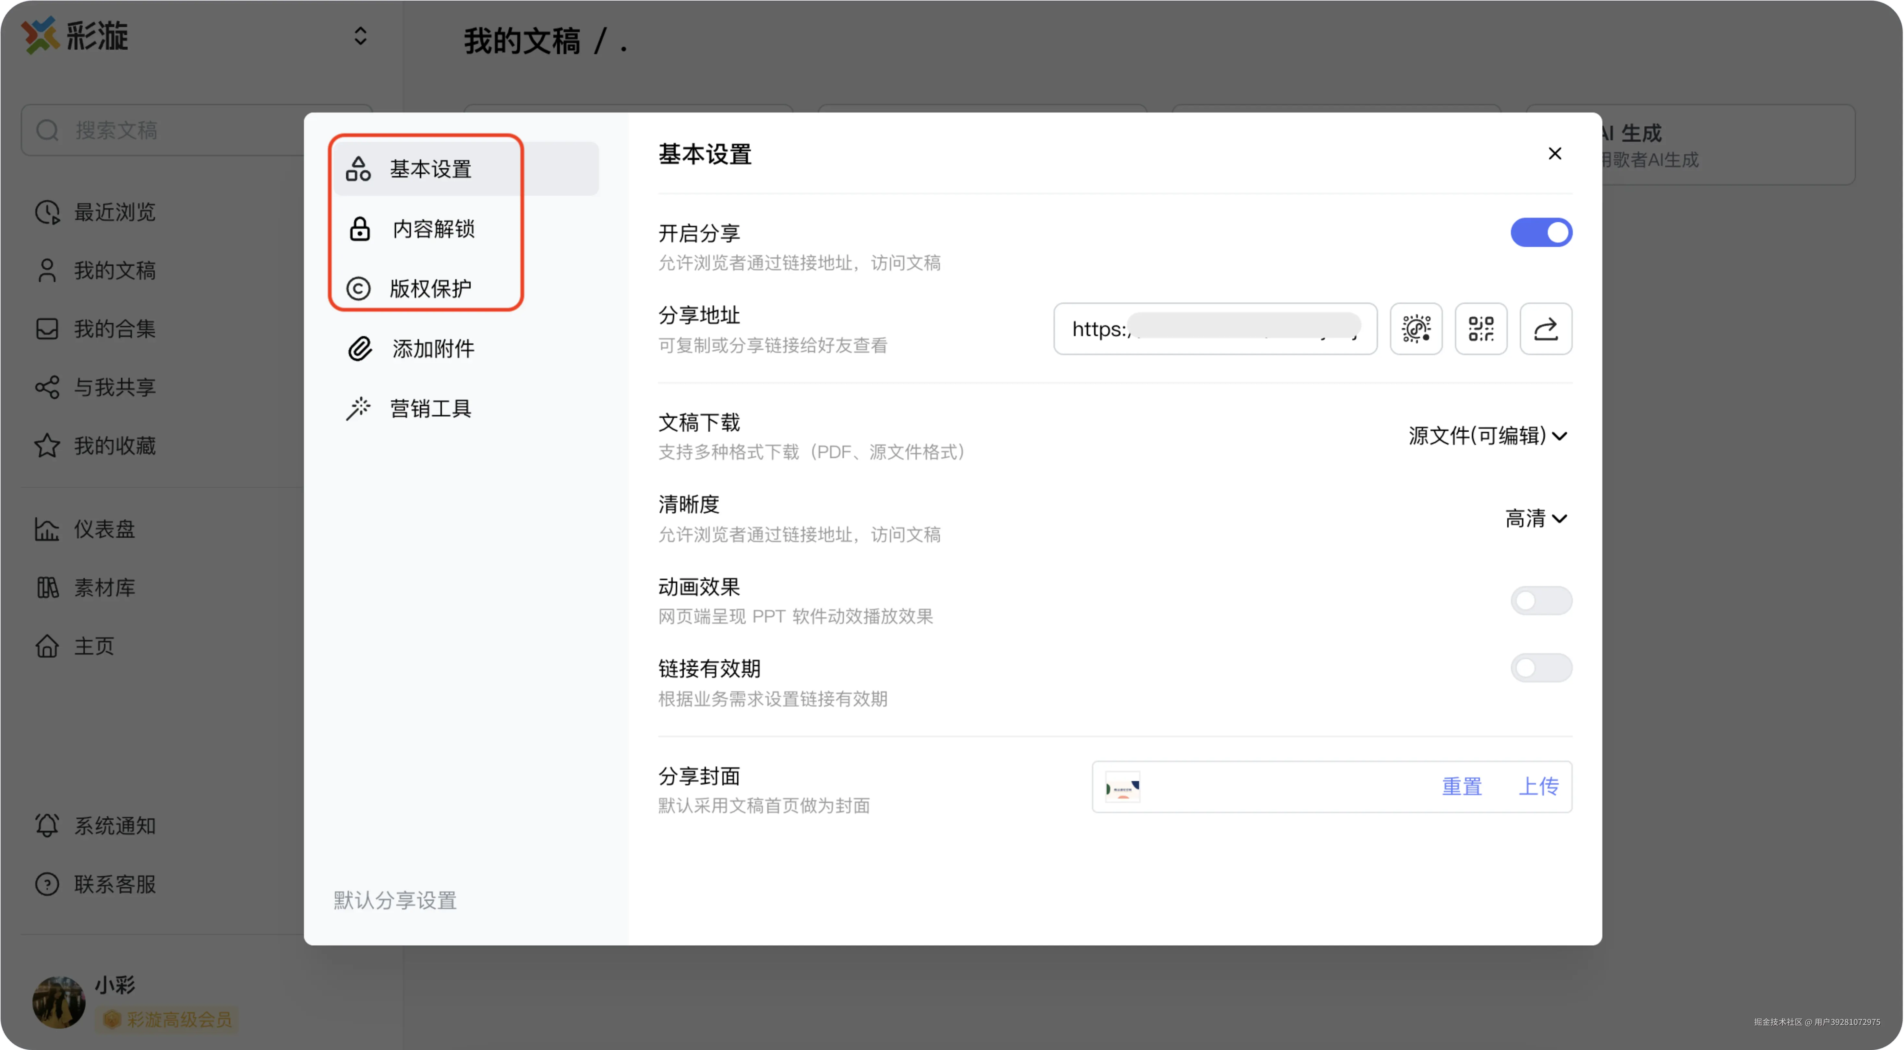Image resolution: width=1904 pixels, height=1050 pixels.
Task: Open 默认分享设置 at the dialog bottom
Action: [395, 900]
